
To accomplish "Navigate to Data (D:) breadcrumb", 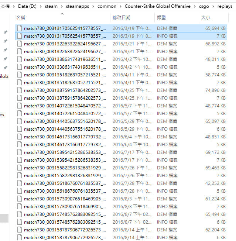I will pos(27,6).
